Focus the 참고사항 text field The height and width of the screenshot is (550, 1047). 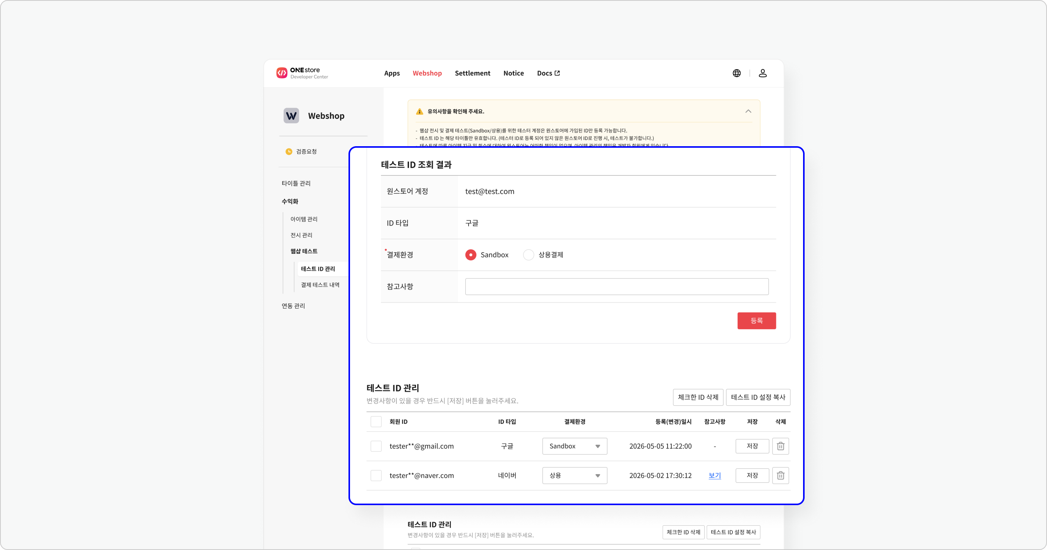pyautogui.click(x=616, y=287)
